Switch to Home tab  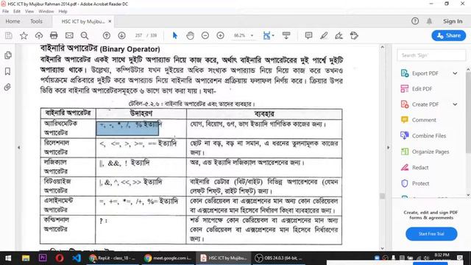[x=13, y=21]
